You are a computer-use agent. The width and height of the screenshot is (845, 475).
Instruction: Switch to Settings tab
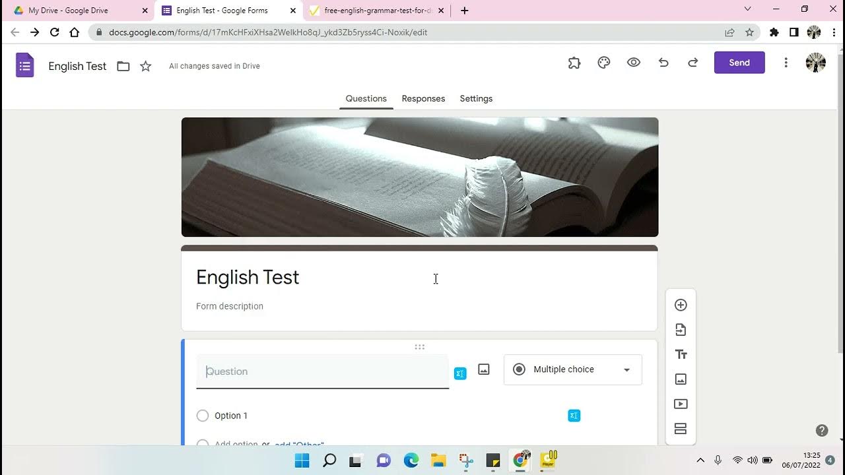point(476,98)
